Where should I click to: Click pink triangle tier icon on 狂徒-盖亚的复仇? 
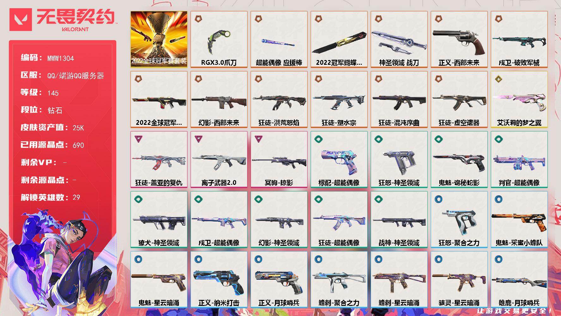pyautogui.click(x=138, y=139)
